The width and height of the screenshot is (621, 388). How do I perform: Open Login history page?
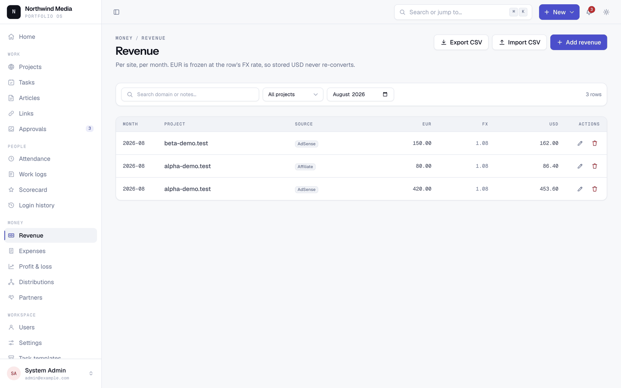pyautogui.click(x=50, y=205)
